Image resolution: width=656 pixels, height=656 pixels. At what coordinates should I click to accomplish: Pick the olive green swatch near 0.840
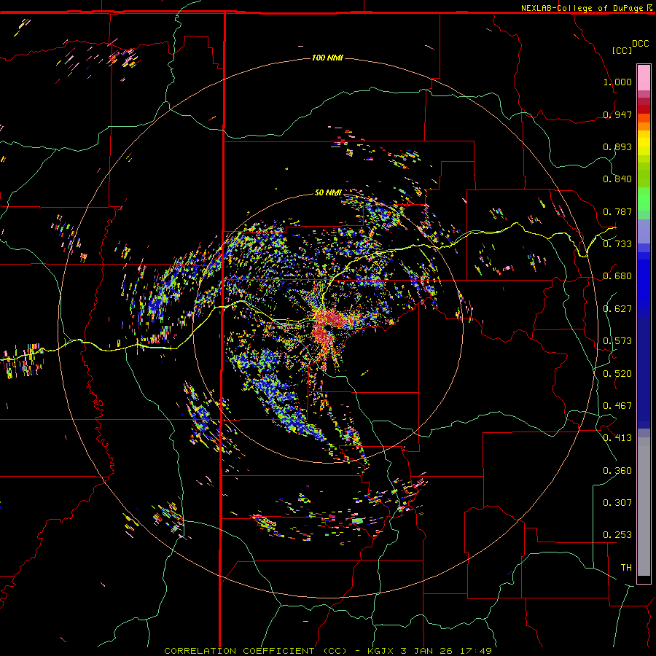[644, 175]
